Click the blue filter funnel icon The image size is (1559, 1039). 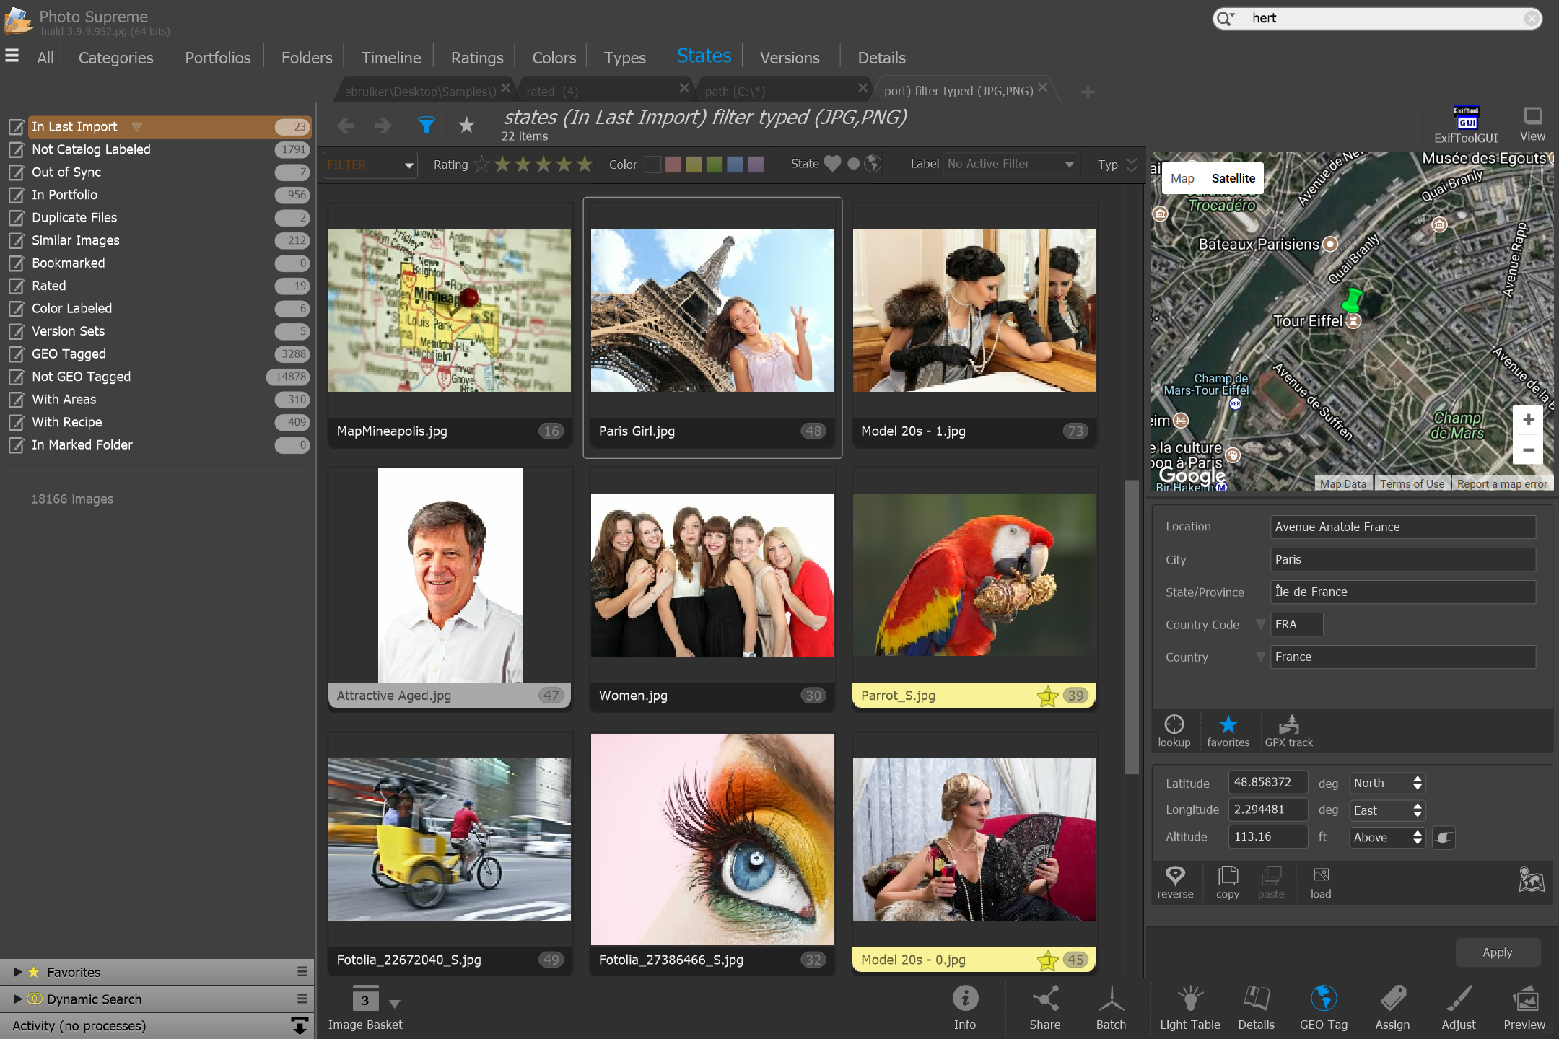[x=427, y=126]
